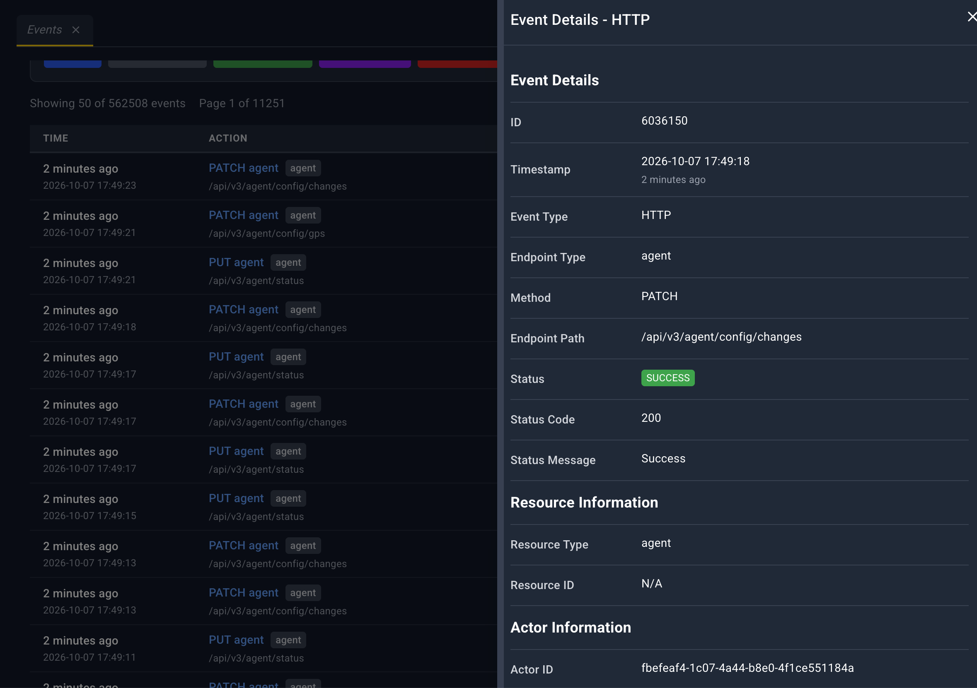The height and width of the screenshot is (688, 977).
Task: Click the SUCCESS status badge
Action: [x=667, y=378]
